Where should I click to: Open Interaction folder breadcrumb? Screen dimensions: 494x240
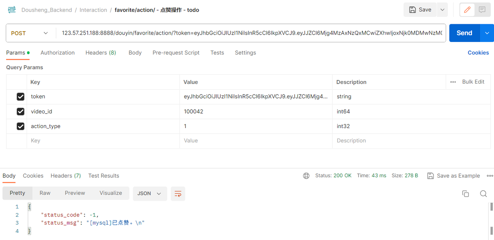point(93,10)
